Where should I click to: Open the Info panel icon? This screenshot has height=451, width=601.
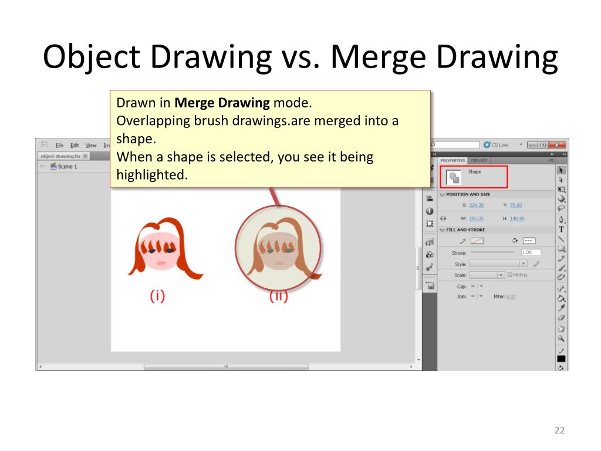point(430,211)
